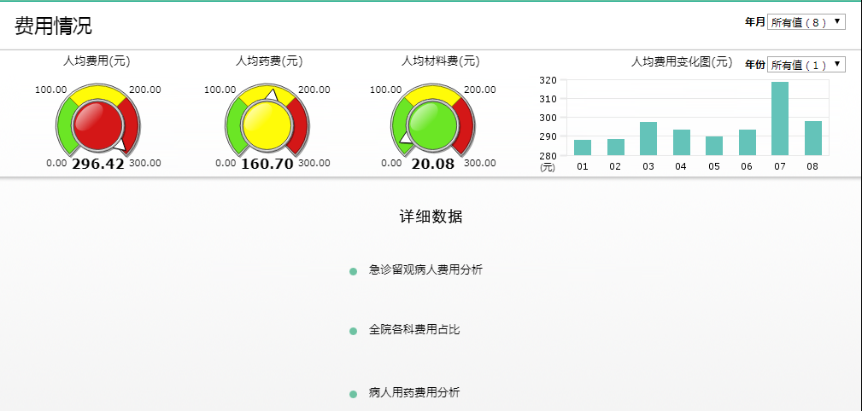The height and width of the screenshot is (411, 862).
Task: Select the yellow 人均药费 gauge dial
Action: pyautogui.click(x=266, y=121)
